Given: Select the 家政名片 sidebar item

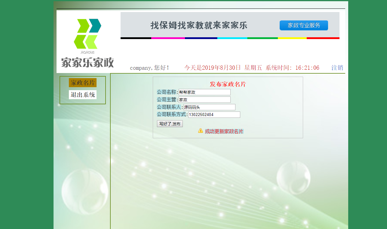Looking at the screenshot, I should [83, 82].
